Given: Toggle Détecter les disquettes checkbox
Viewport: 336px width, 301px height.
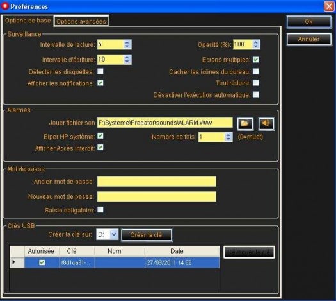Looking at the screenshot, I should 100,71.
